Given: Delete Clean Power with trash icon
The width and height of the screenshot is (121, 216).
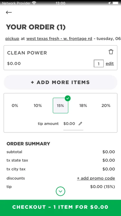Looking at the screenshot, I should coord(111,52).
